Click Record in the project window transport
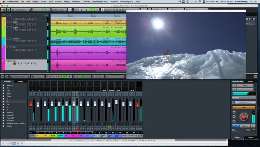 (x=97, y=10)
